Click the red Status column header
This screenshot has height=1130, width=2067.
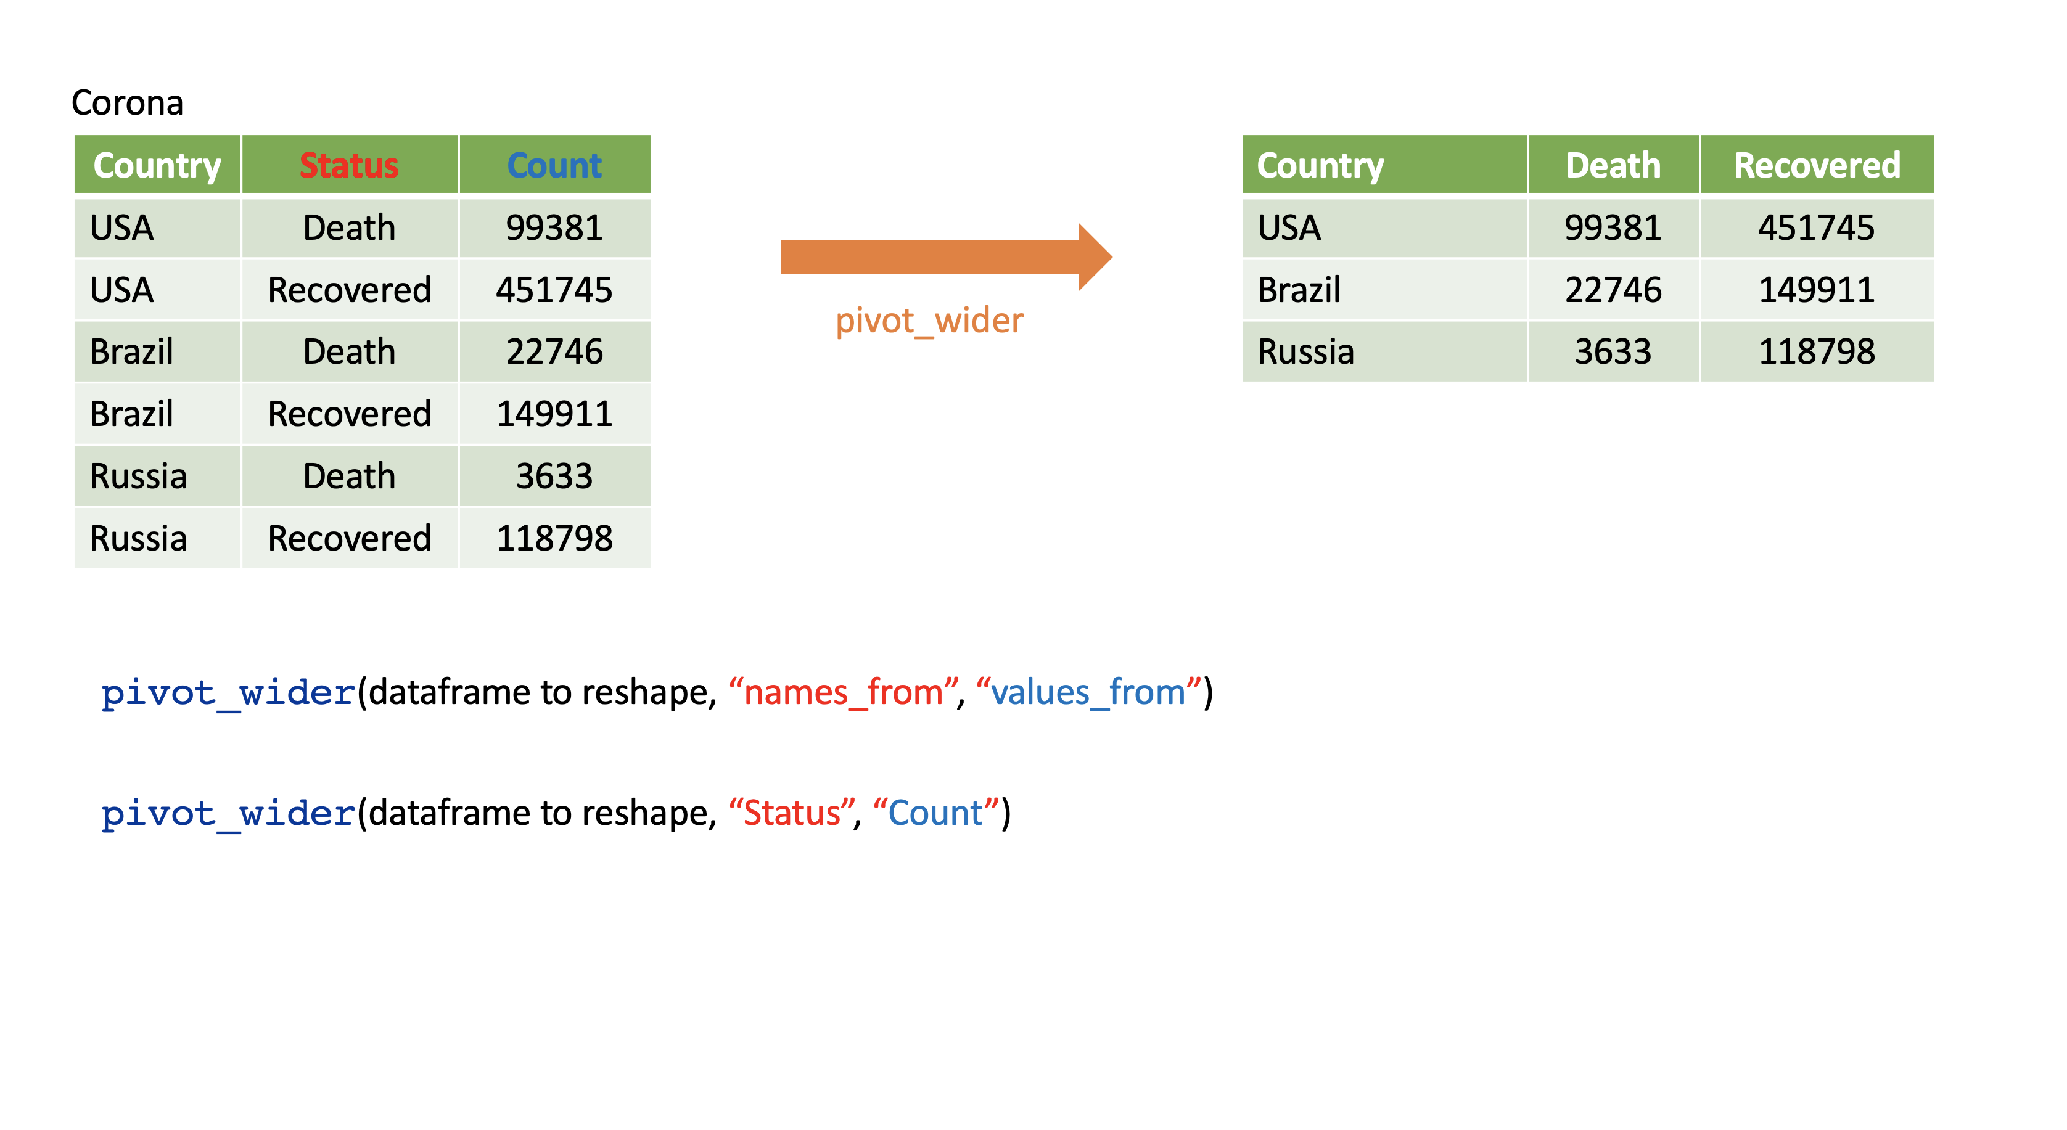pyautogui.click(x=349, y=165)
